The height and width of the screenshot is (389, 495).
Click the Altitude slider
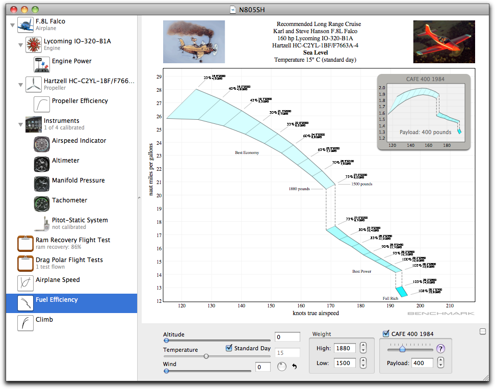(x=217, y=341)
